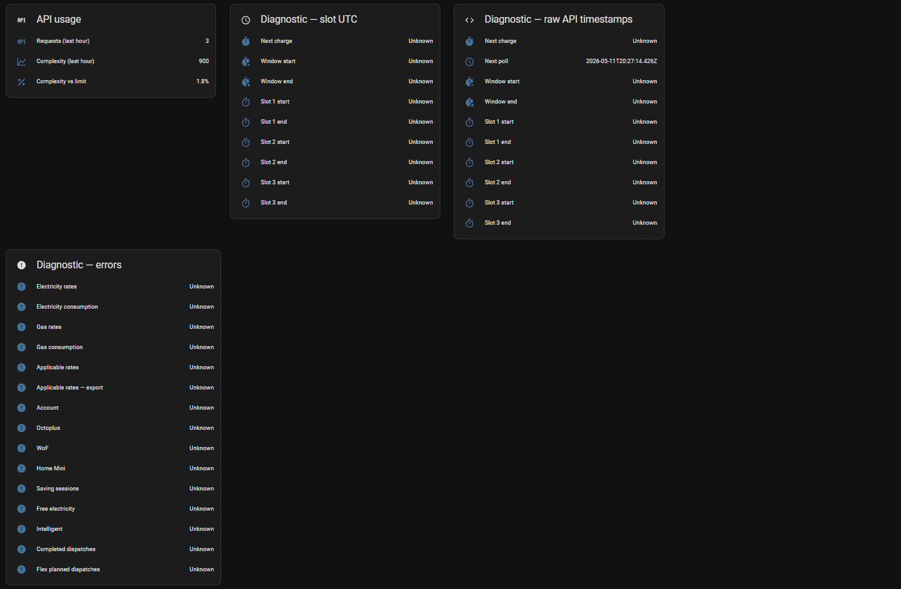
Task: Click the Diagnostic — slot UTC card title
Action: [309, 20]
